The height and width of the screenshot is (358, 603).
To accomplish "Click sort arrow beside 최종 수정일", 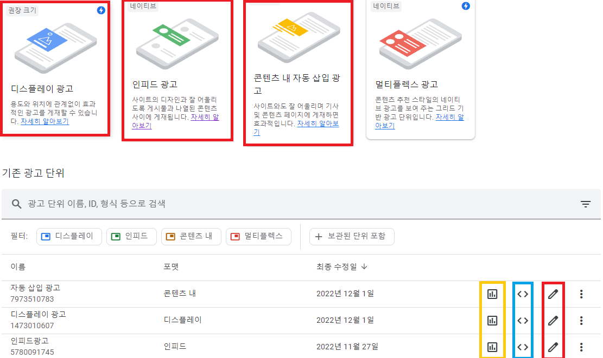I will coord(364,266).
